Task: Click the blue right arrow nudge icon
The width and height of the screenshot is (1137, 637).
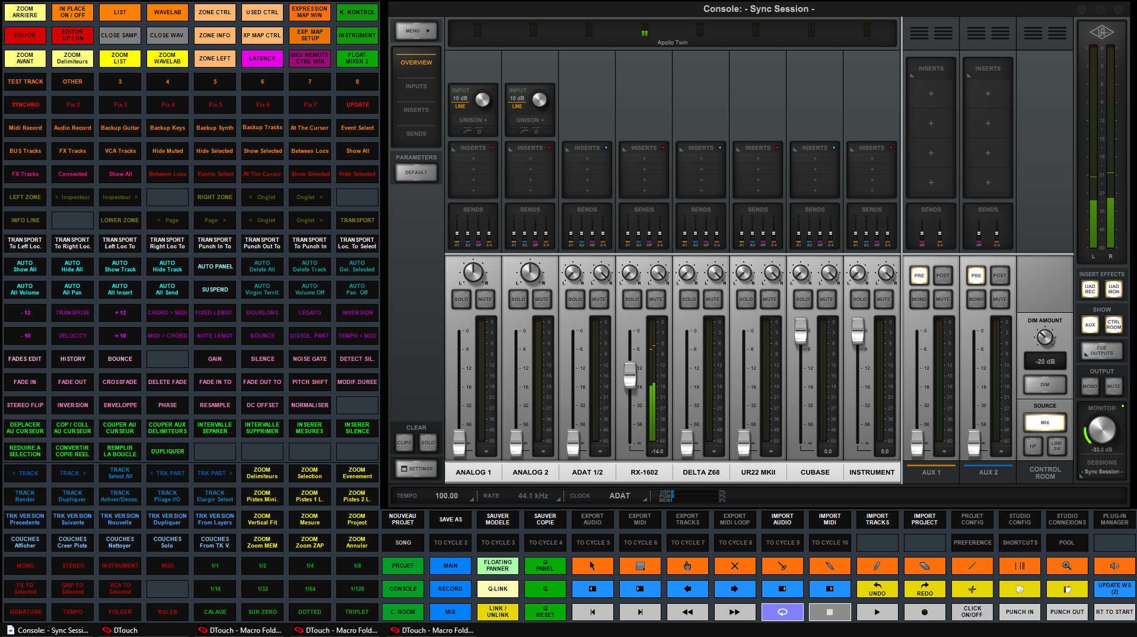Action: pyautogui.click(x=735, y=589)
